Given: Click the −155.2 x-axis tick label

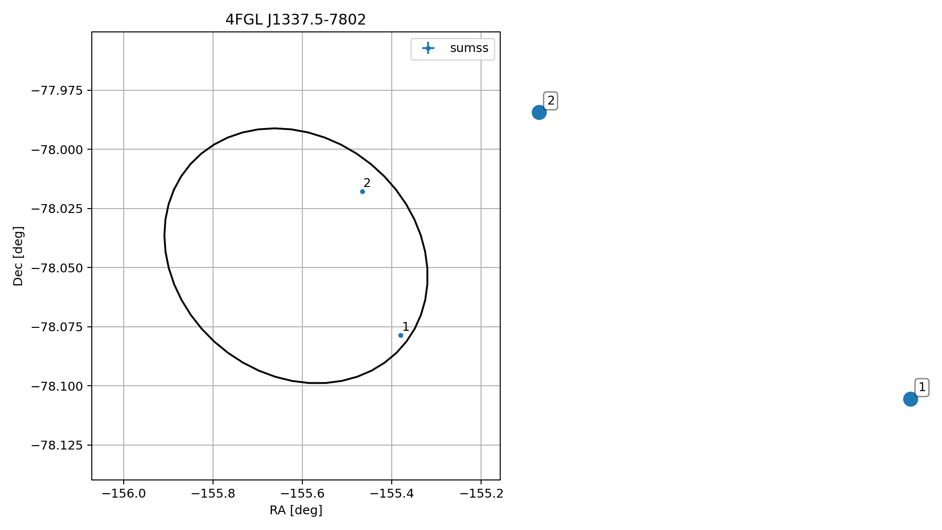Looking at the screenshot, I should (481, 493).
